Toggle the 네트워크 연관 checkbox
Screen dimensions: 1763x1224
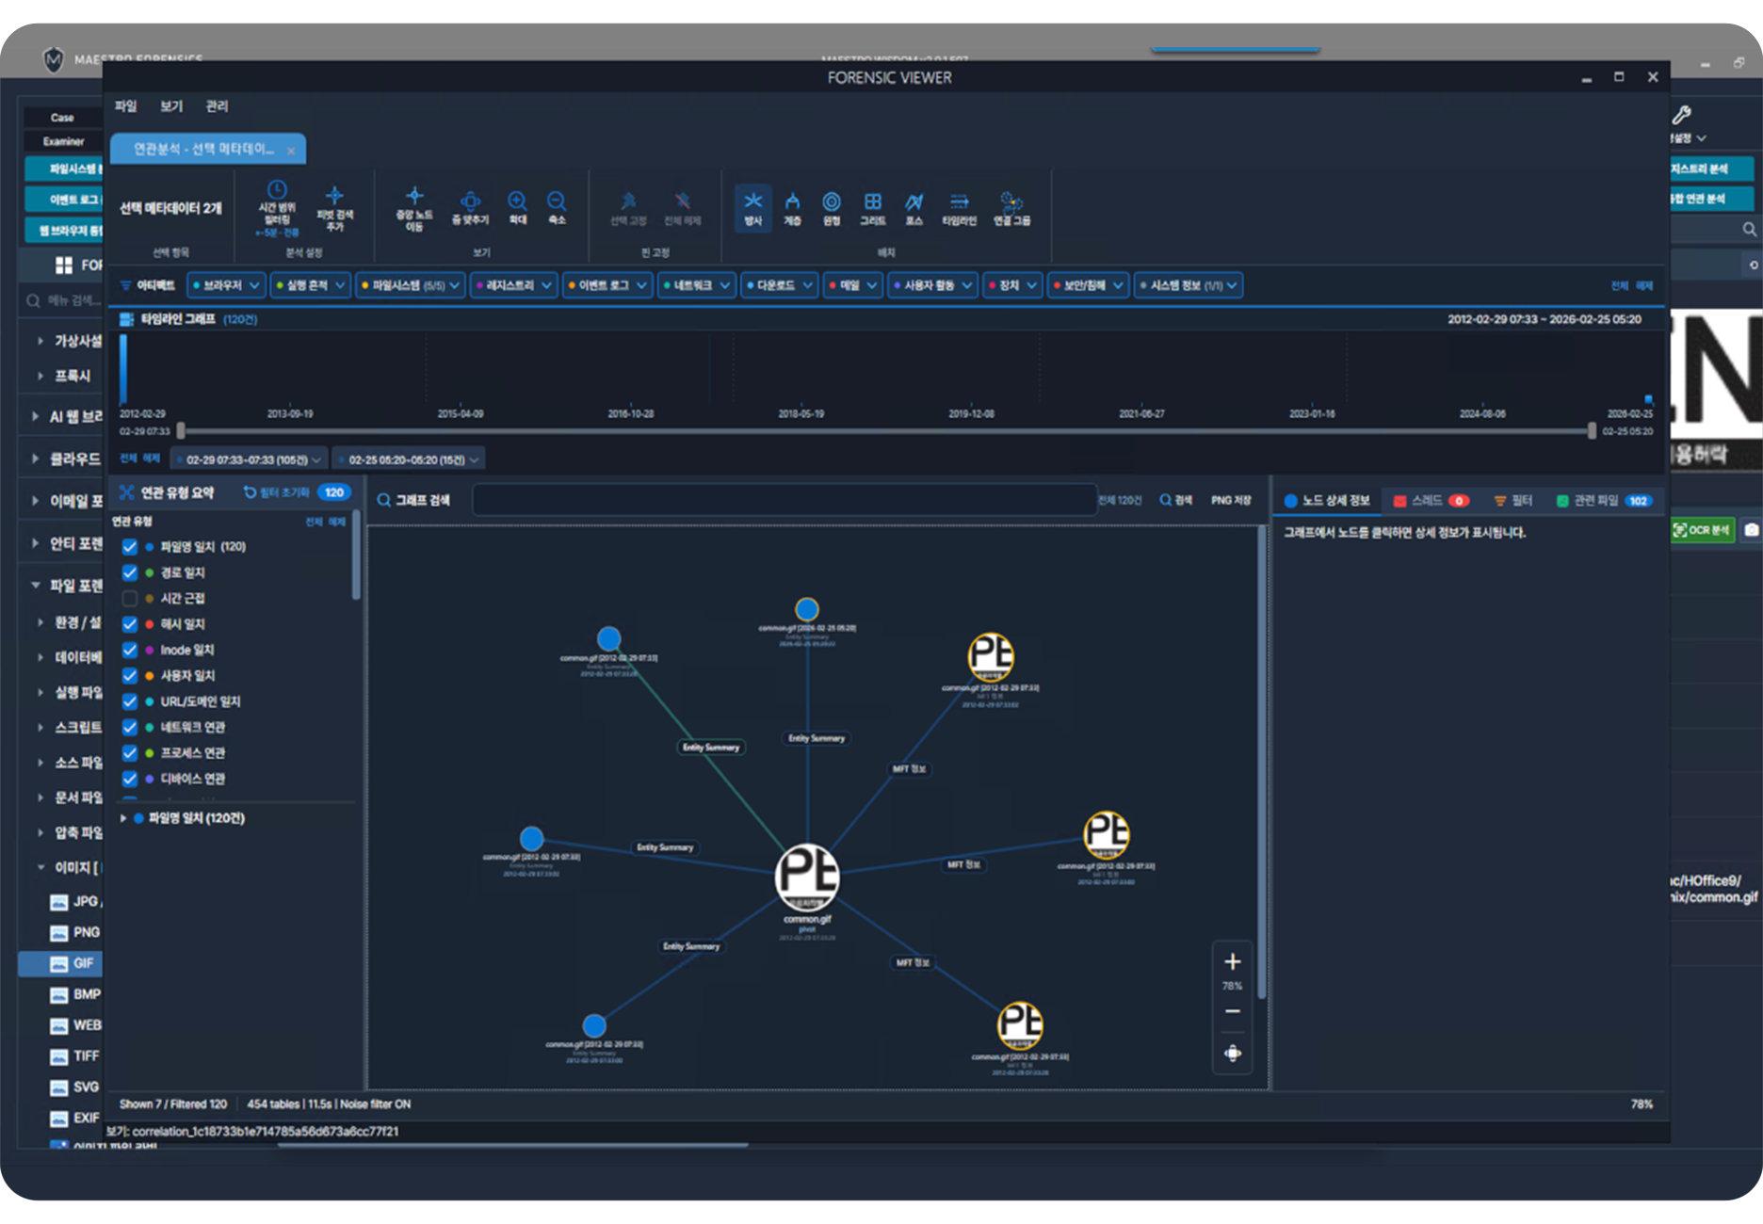click(x=130, y=727)
